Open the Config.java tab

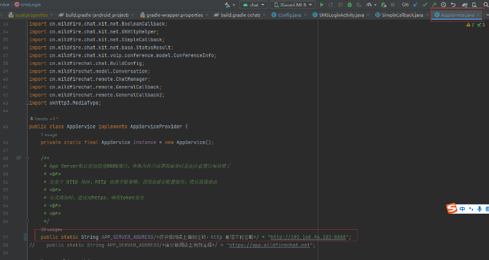(x=289, y=15)
